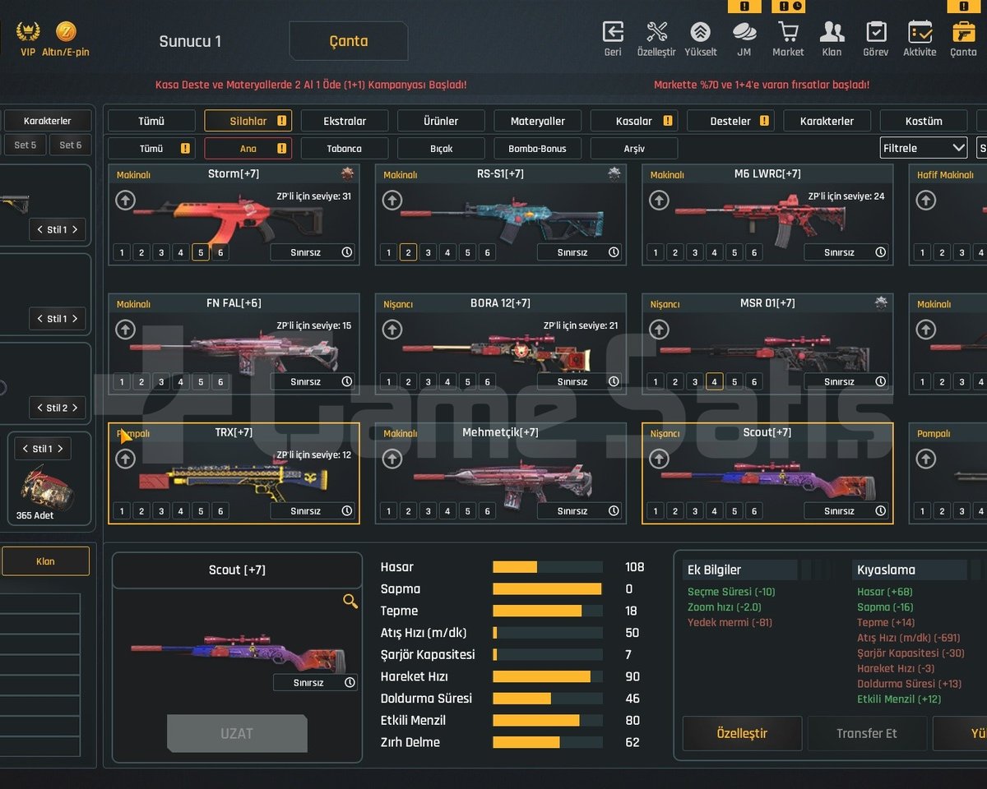
Task: Open the Görev clipboard icon
Action: pos(876,33)
